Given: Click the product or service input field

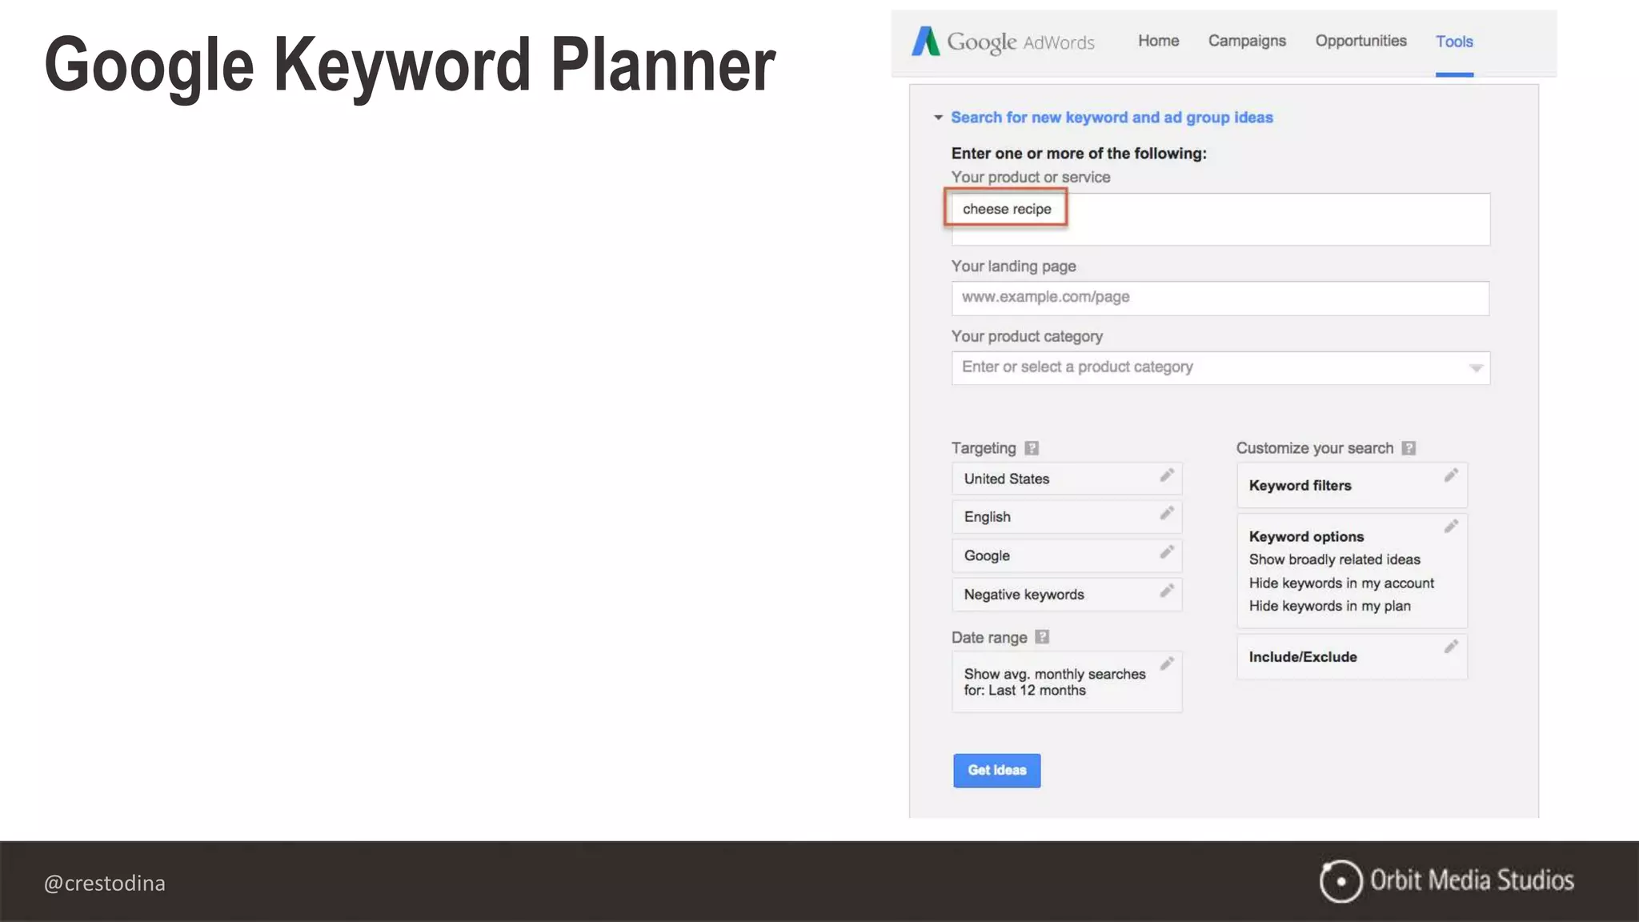Looking at the screenshot, I should 1220,218.
